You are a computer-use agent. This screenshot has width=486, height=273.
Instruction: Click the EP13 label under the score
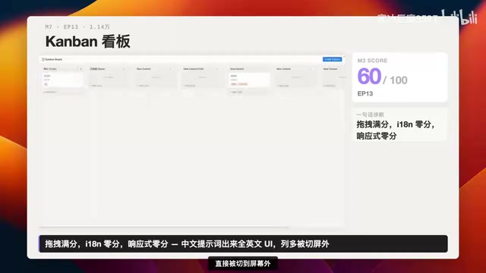pos(365,94)
